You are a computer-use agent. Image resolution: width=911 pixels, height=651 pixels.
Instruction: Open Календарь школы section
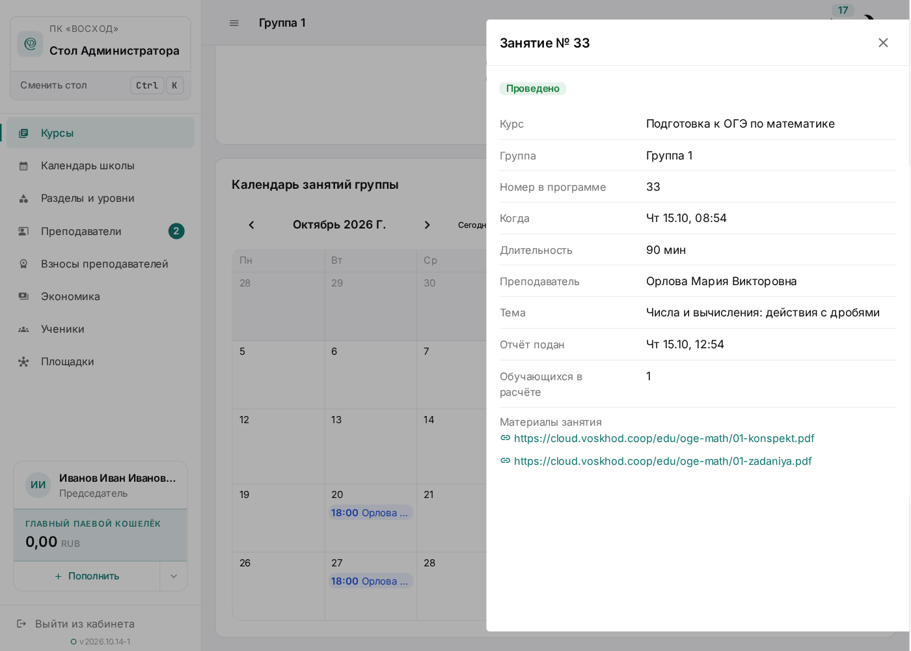100,165
